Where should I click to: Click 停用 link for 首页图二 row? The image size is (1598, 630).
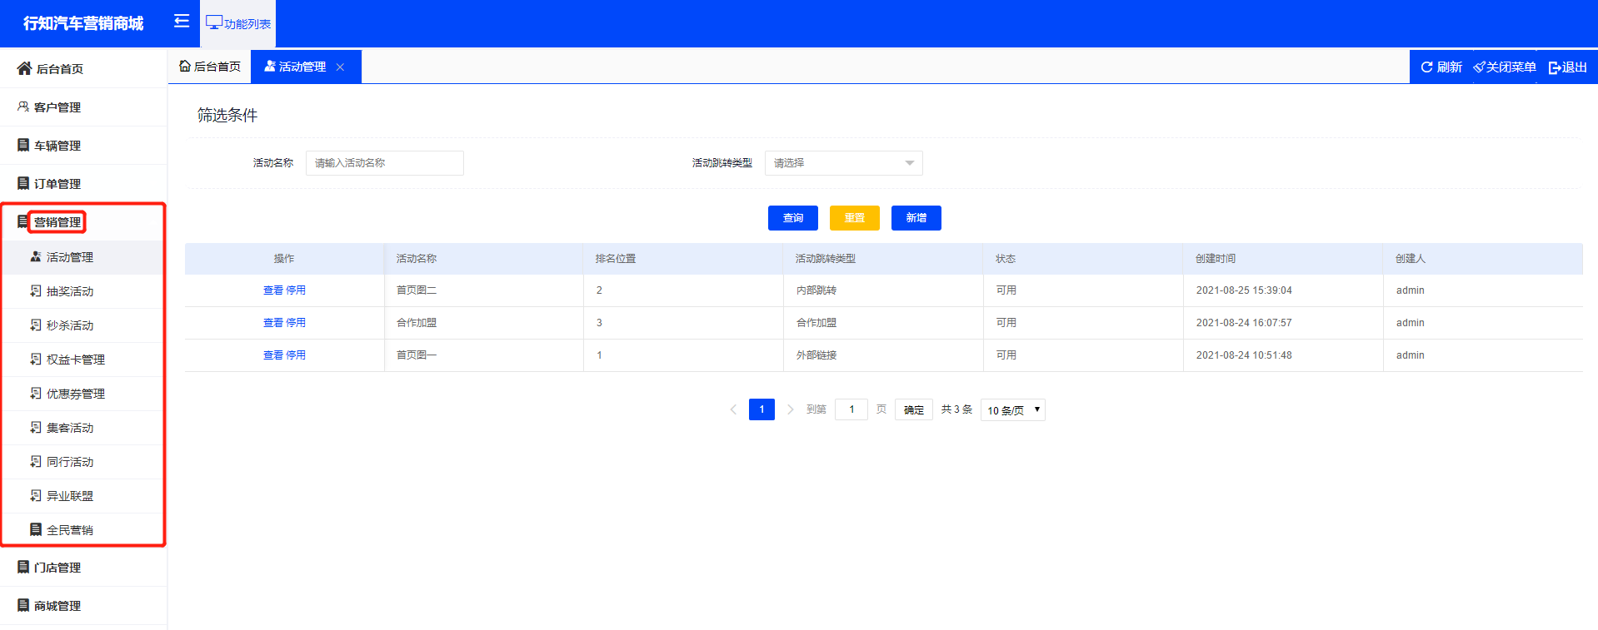[x=296, y=290]
